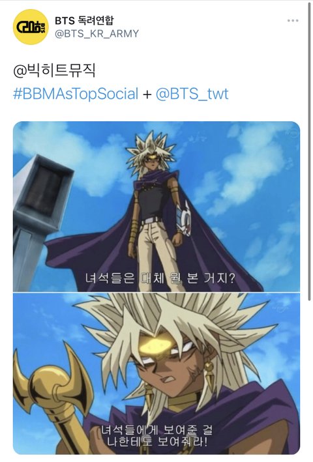View the bottom close-up anime image
The image size is (313, 462).
click(x=156, y=373)
